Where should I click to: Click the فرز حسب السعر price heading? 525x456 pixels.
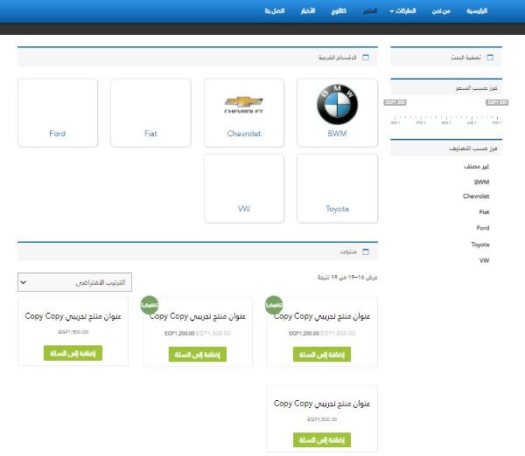pyautogui.click(x=476, y=87)
